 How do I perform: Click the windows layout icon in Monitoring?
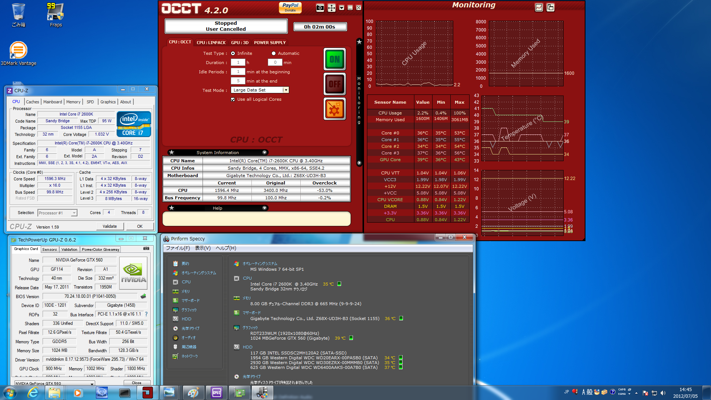550,7
